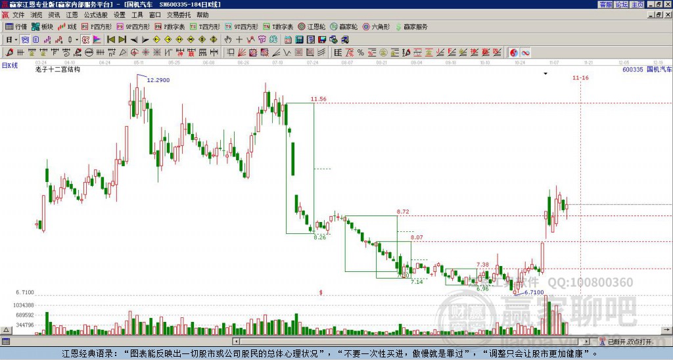Select the crosshair cursor tool
The height and width of the screenshot is (360, 673).
[239, 40]
